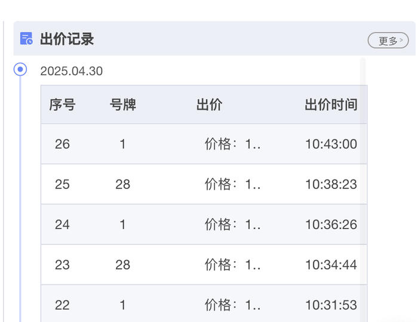Click truncated price in the 10:38:23 row
The height and width of the screenshot is (322, 418).
pos(233,184)
